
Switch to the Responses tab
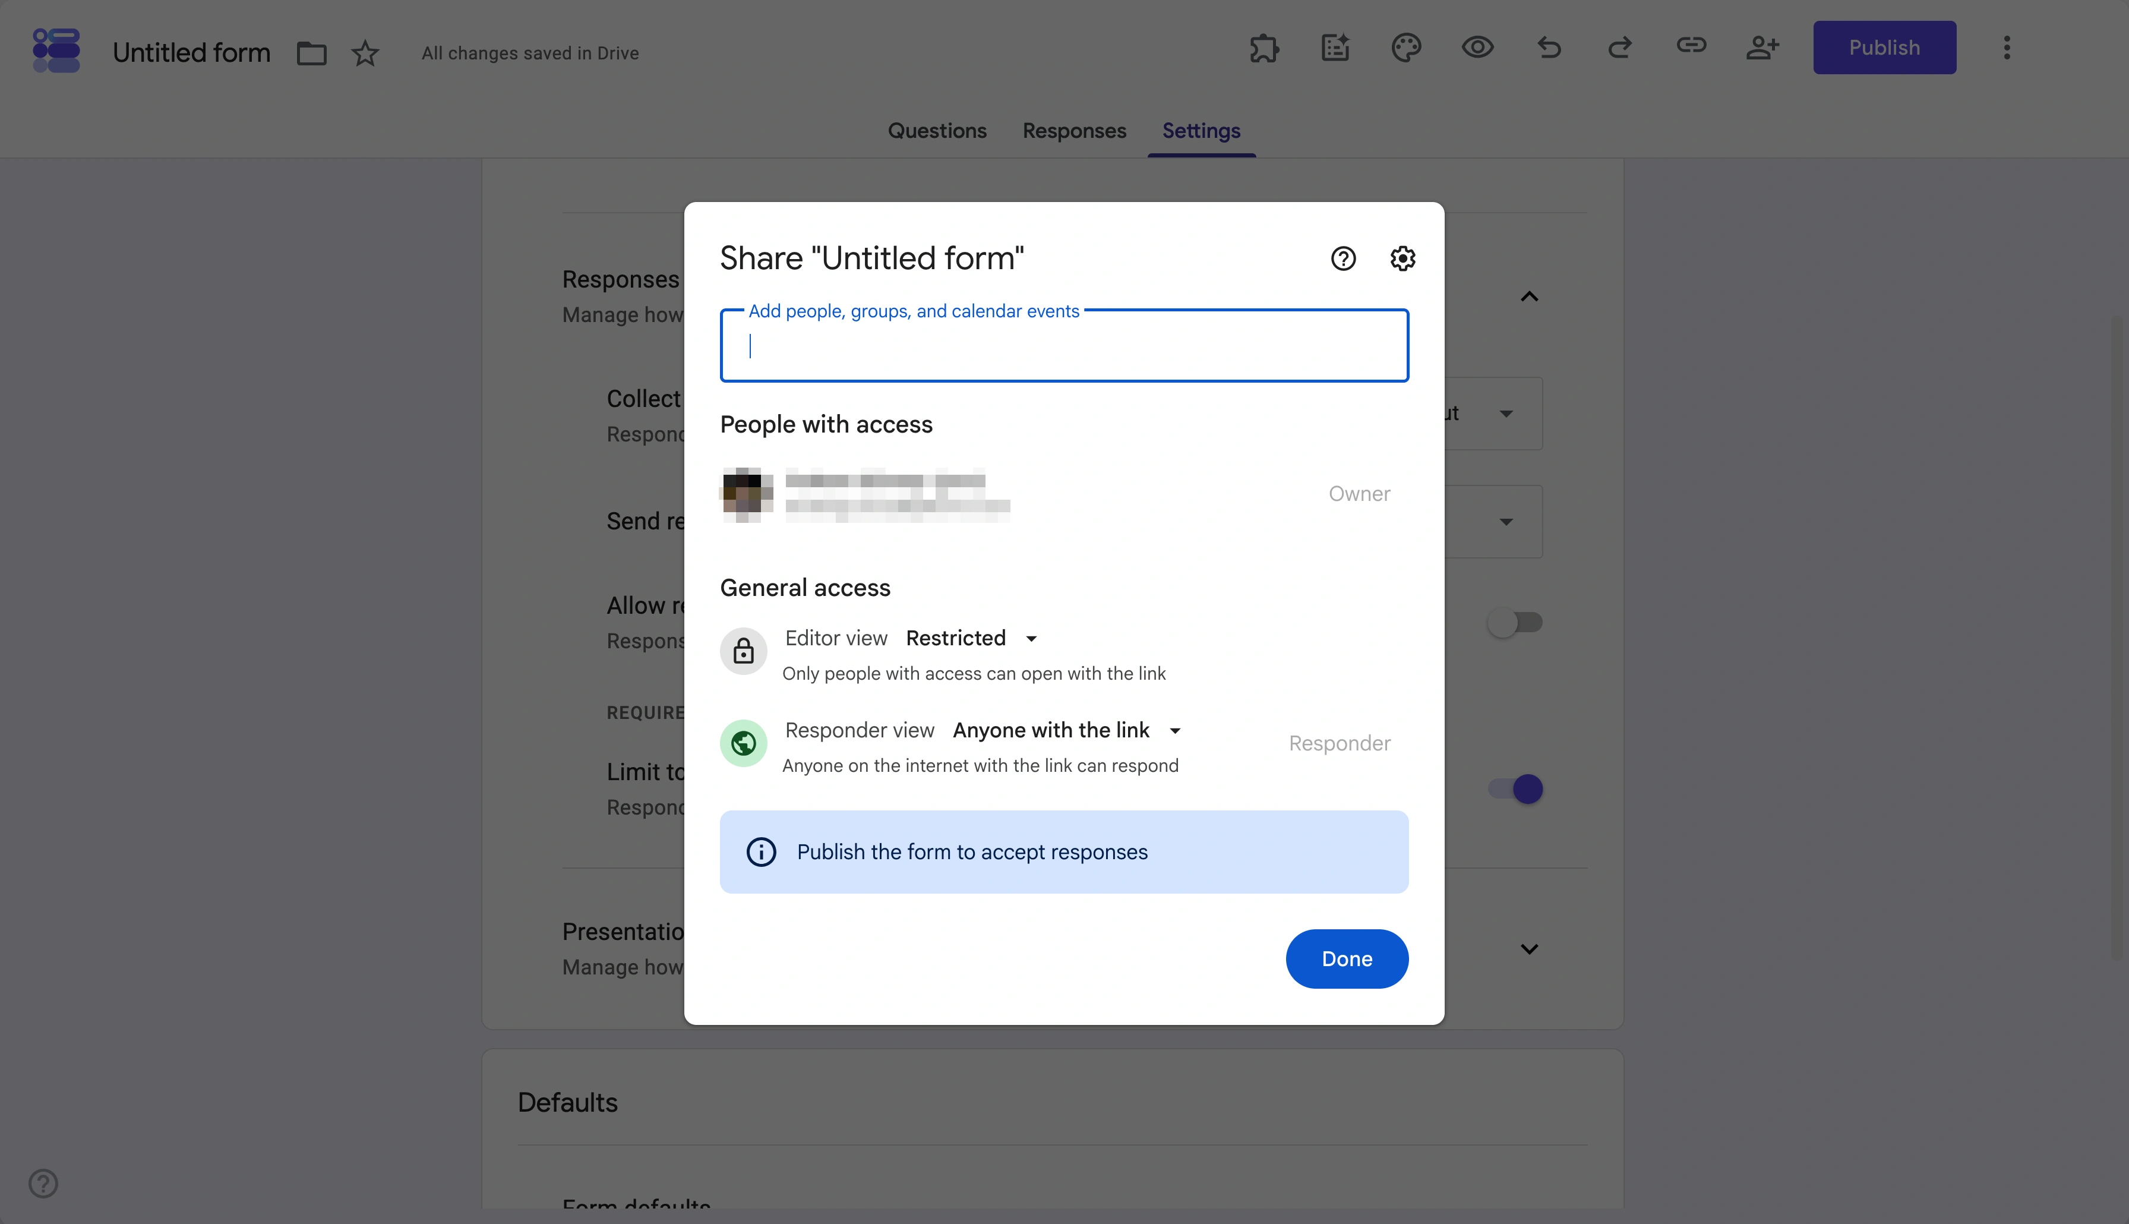click(1074, 131)
